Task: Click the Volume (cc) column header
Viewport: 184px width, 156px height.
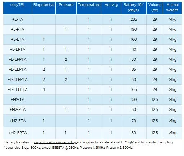Action: [x=155, y=8]
